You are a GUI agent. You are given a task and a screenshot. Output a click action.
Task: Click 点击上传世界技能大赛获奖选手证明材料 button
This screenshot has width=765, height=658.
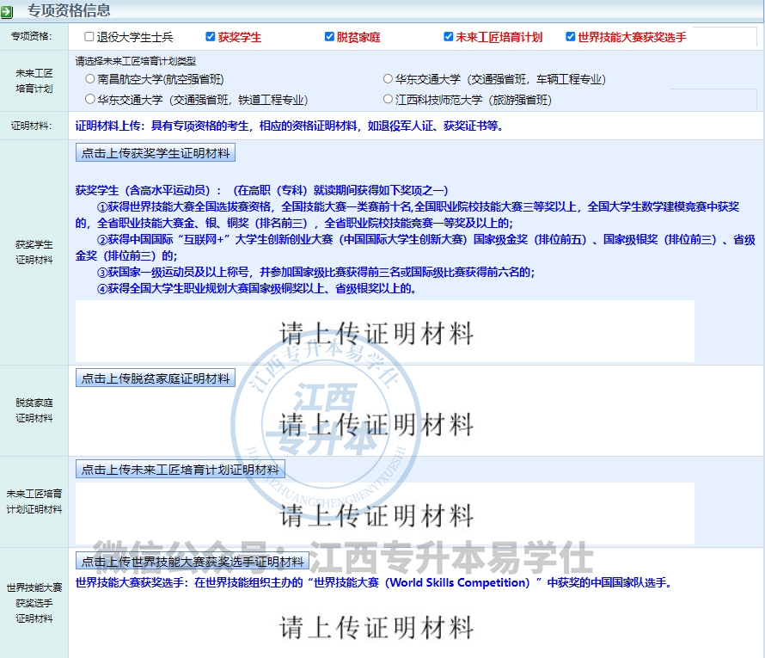pos(193,562)
